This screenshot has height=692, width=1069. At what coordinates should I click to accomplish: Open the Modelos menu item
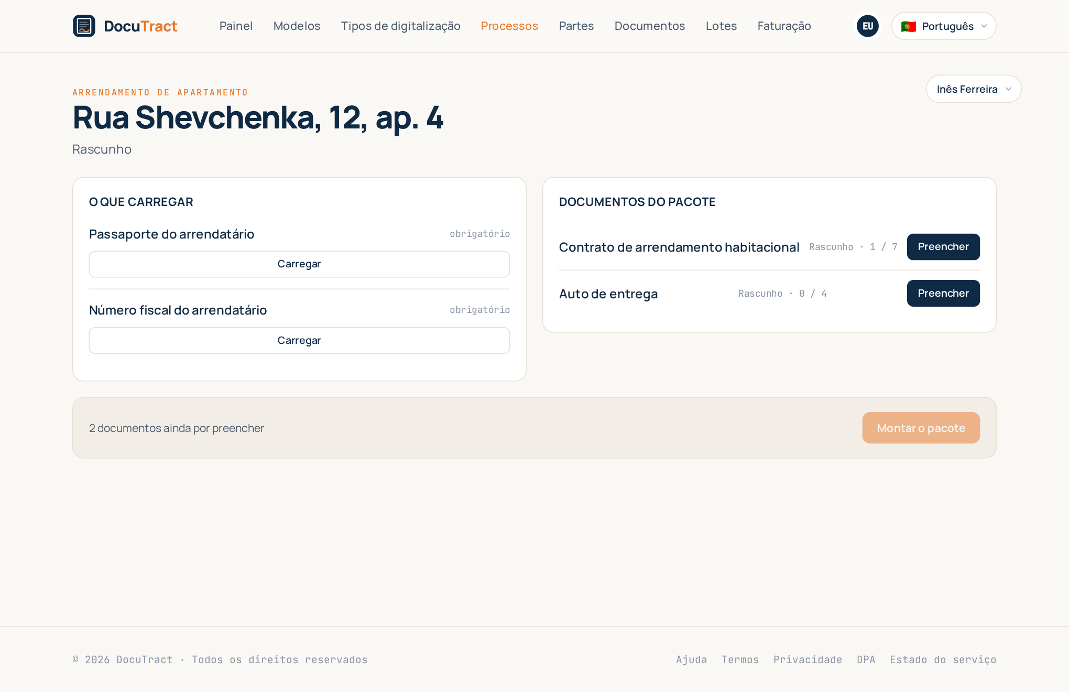[297, 26]
